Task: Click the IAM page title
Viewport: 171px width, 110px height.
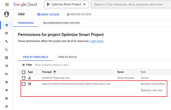Action: point(21,14)
